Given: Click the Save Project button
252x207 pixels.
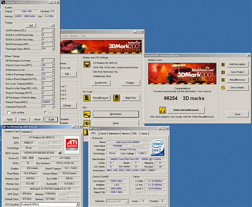Looking at the screenshot, I should 238,72.
